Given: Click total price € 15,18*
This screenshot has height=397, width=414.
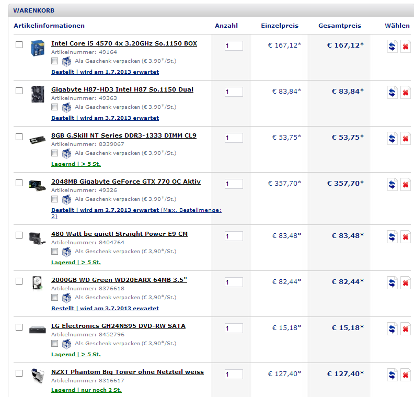Looking at the screenshot, I should (x=348, y=328).
